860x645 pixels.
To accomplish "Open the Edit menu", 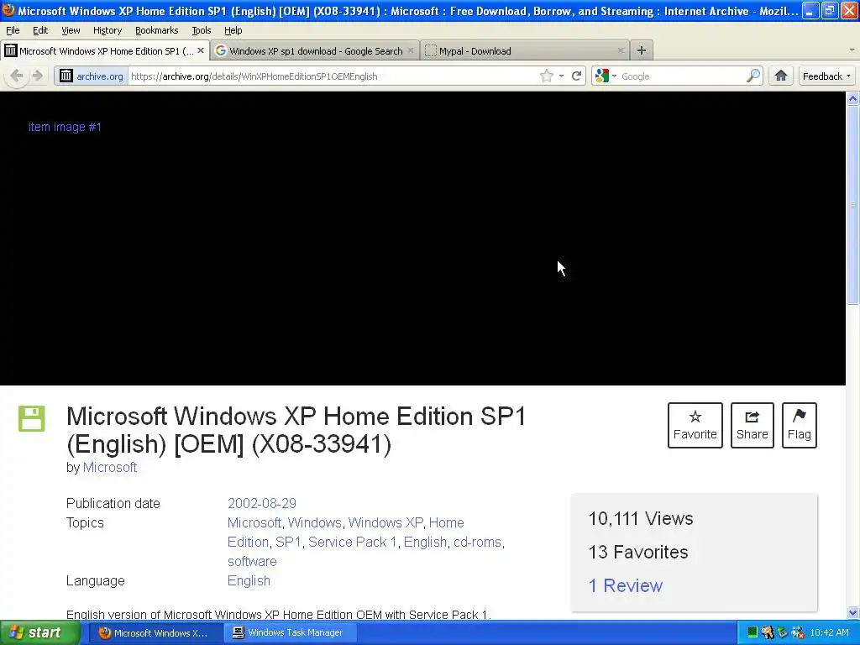I will 40,30.
